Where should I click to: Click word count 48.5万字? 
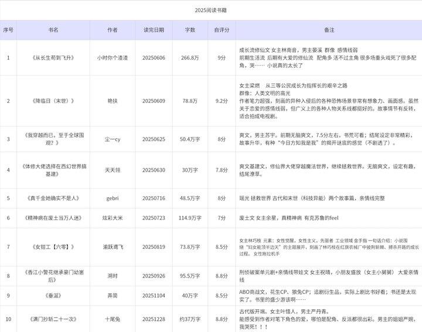[190, 198]
